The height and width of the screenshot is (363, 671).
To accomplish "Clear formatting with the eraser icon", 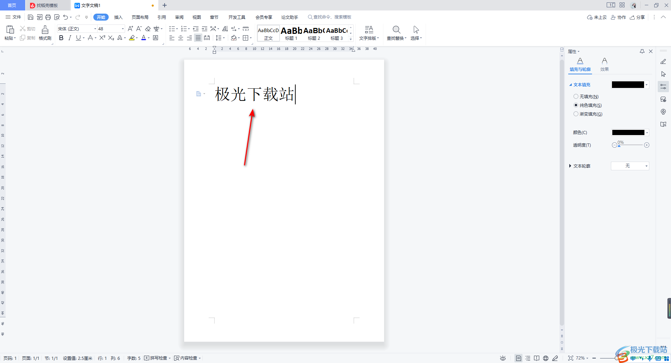I will (148, 29).
